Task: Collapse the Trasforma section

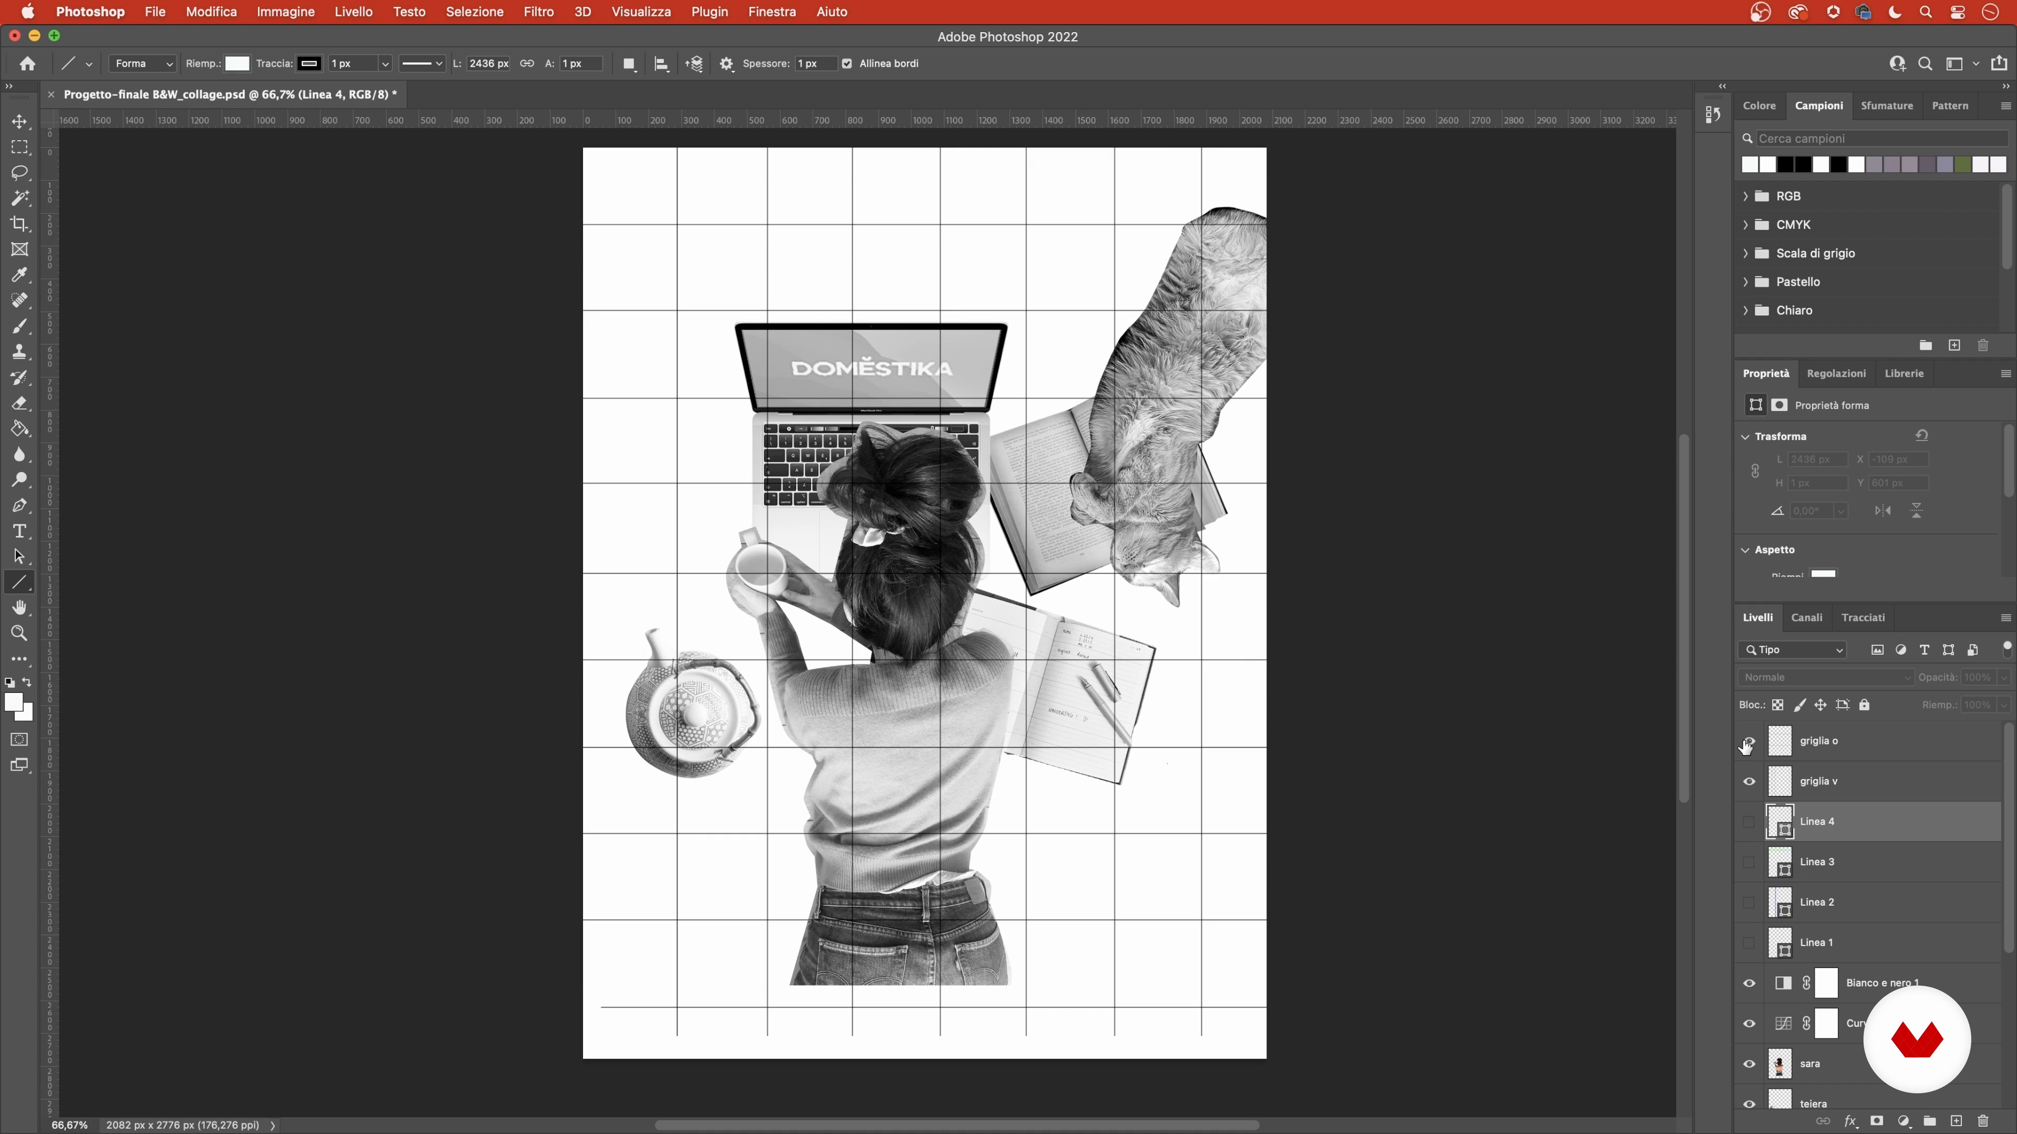Action: (1745, 437)
